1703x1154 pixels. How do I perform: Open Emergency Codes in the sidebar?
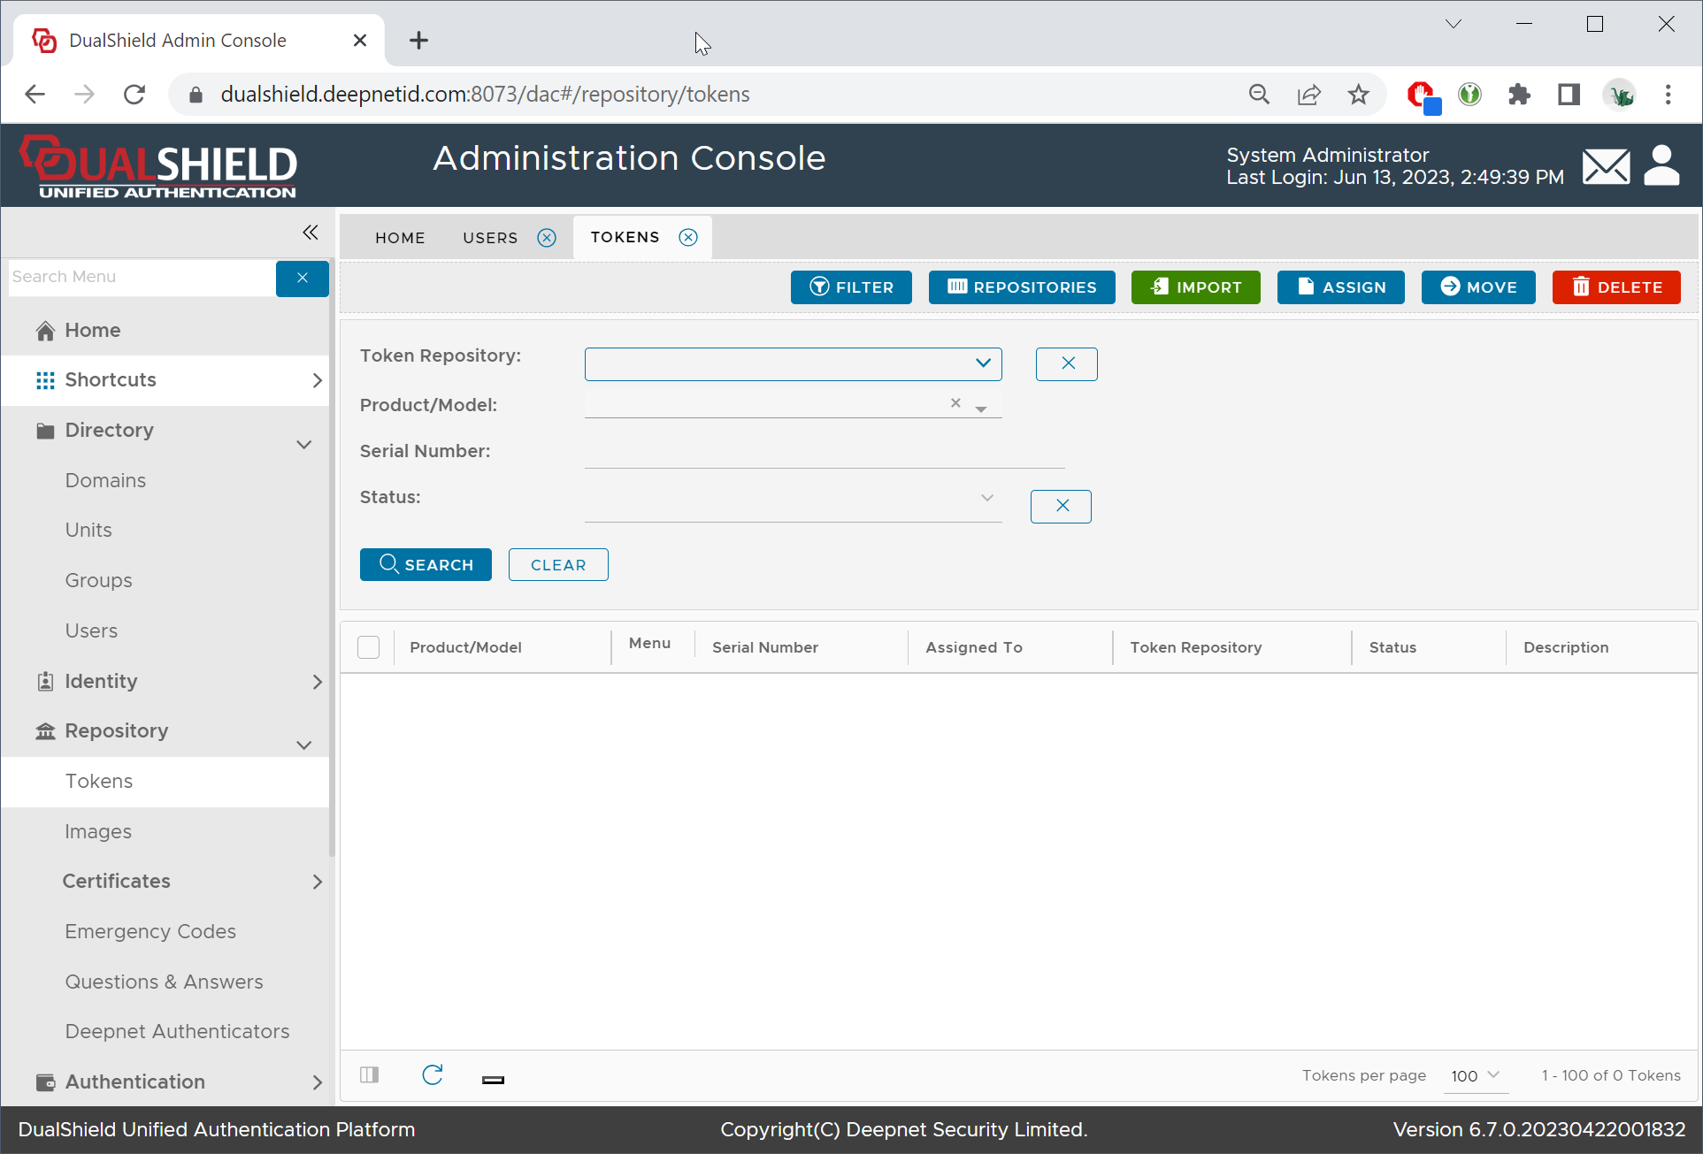(x=150, y=931)
